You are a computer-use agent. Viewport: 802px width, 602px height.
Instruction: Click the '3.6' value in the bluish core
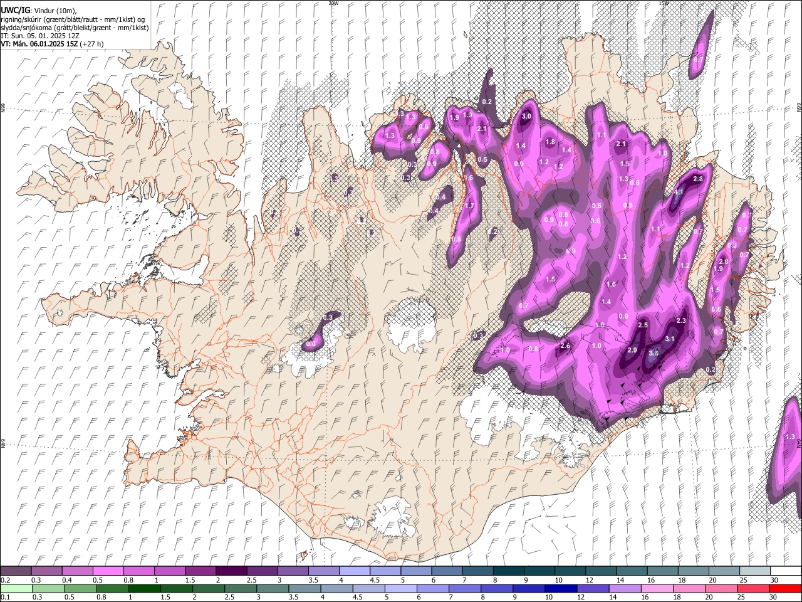[x=654, y=354]
